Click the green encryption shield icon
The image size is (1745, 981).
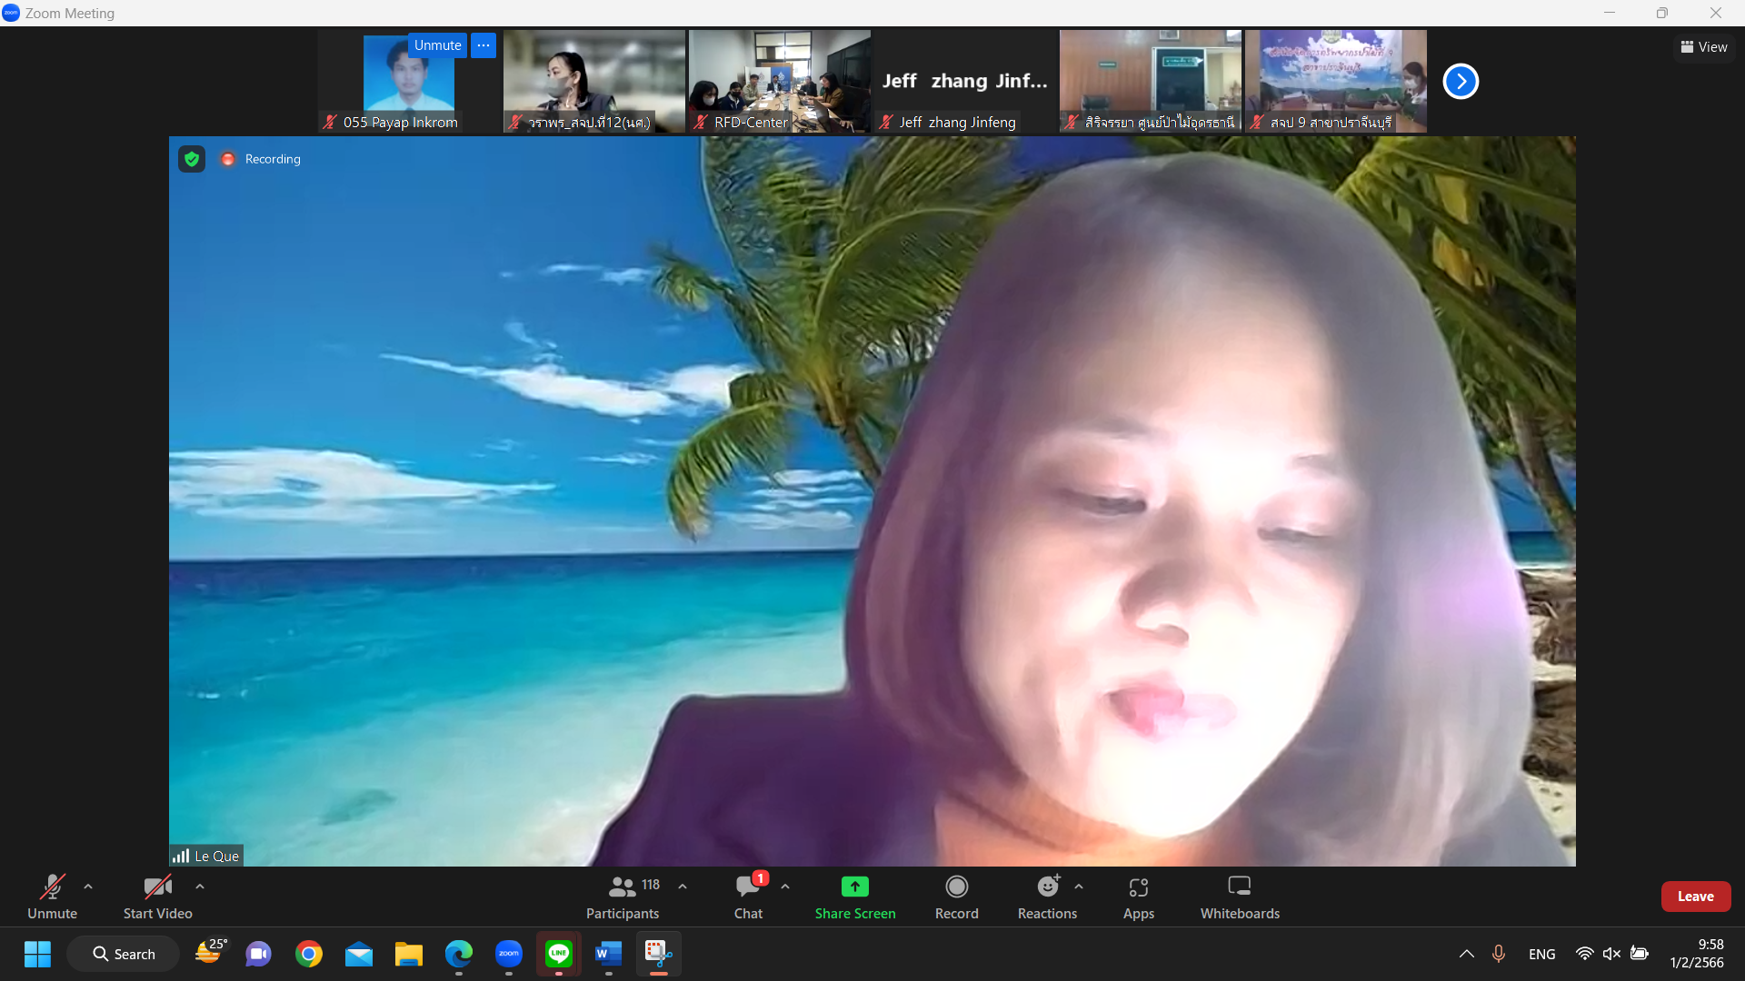pos(192,159)
